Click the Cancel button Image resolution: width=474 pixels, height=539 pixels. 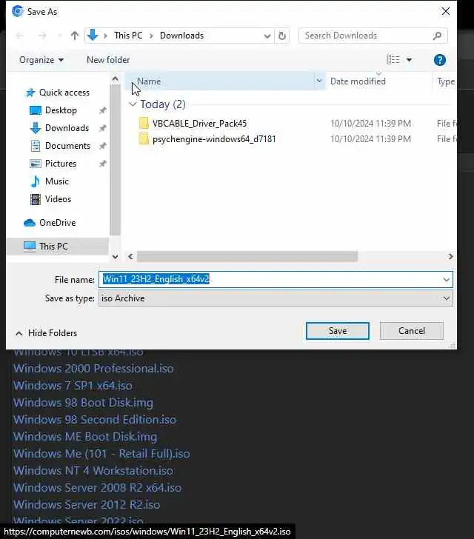412,331
